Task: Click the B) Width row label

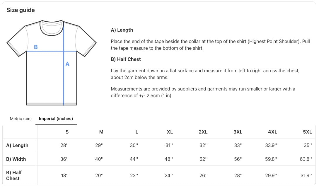Action: 16,159
